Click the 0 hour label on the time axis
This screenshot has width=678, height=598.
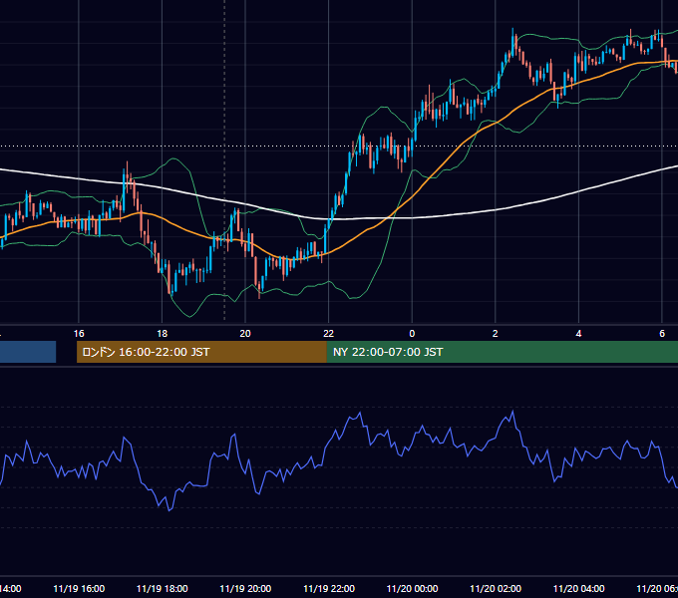pyautogui.click(x=412, y=334)
